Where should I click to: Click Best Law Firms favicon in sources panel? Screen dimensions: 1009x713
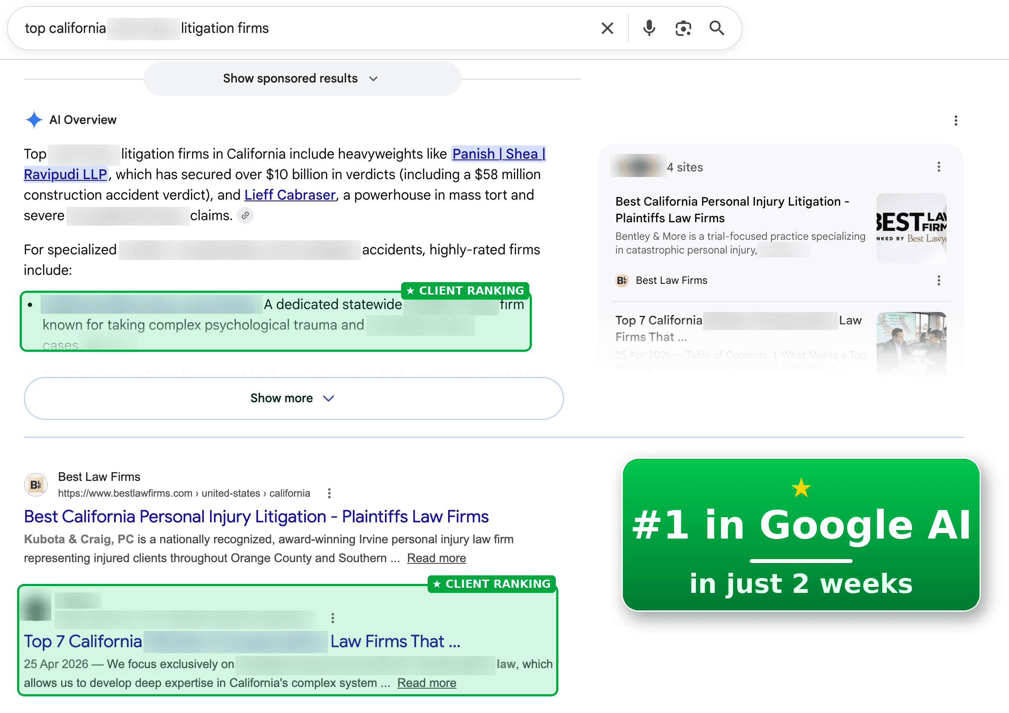click(x=622, y=280)
